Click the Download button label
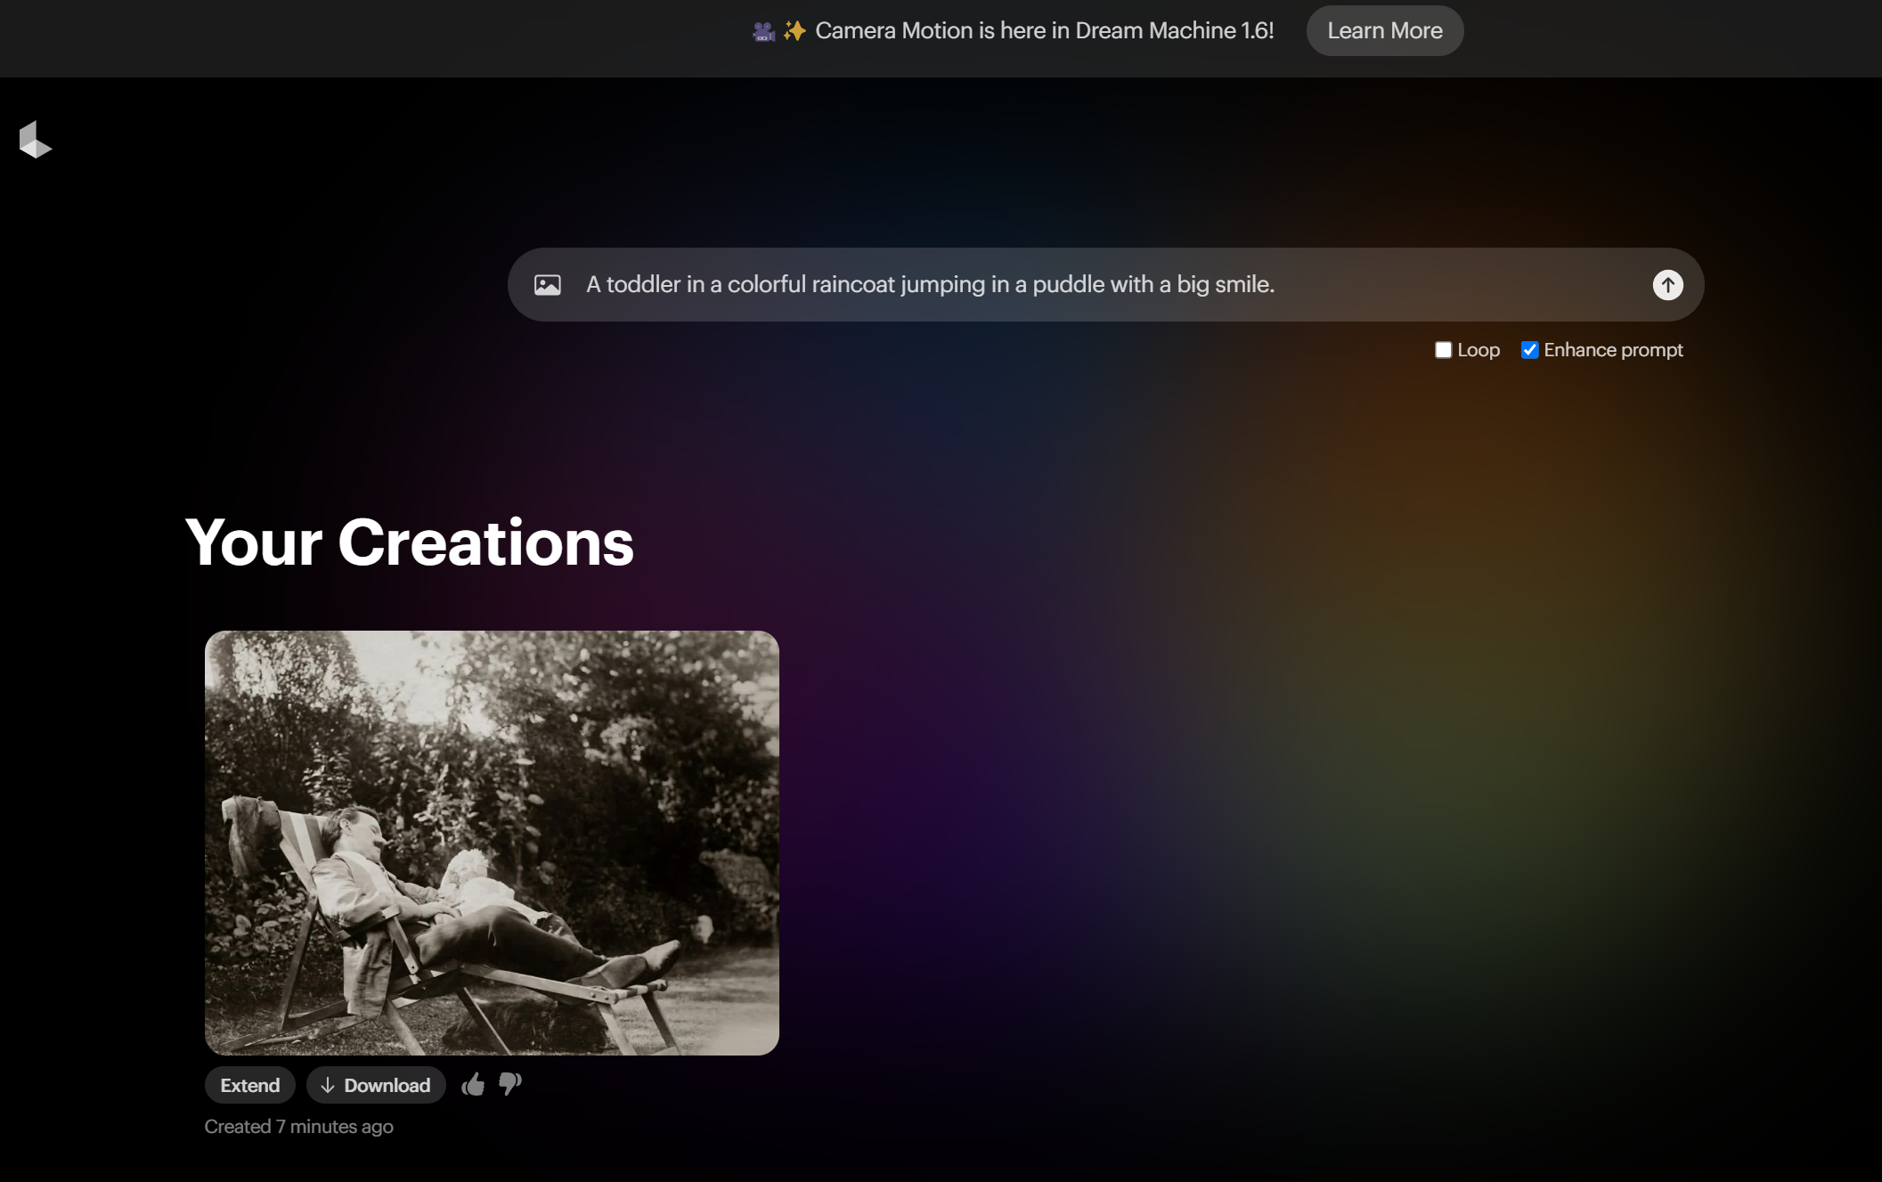The image size is (1882, 1182). pos(387,1085)
